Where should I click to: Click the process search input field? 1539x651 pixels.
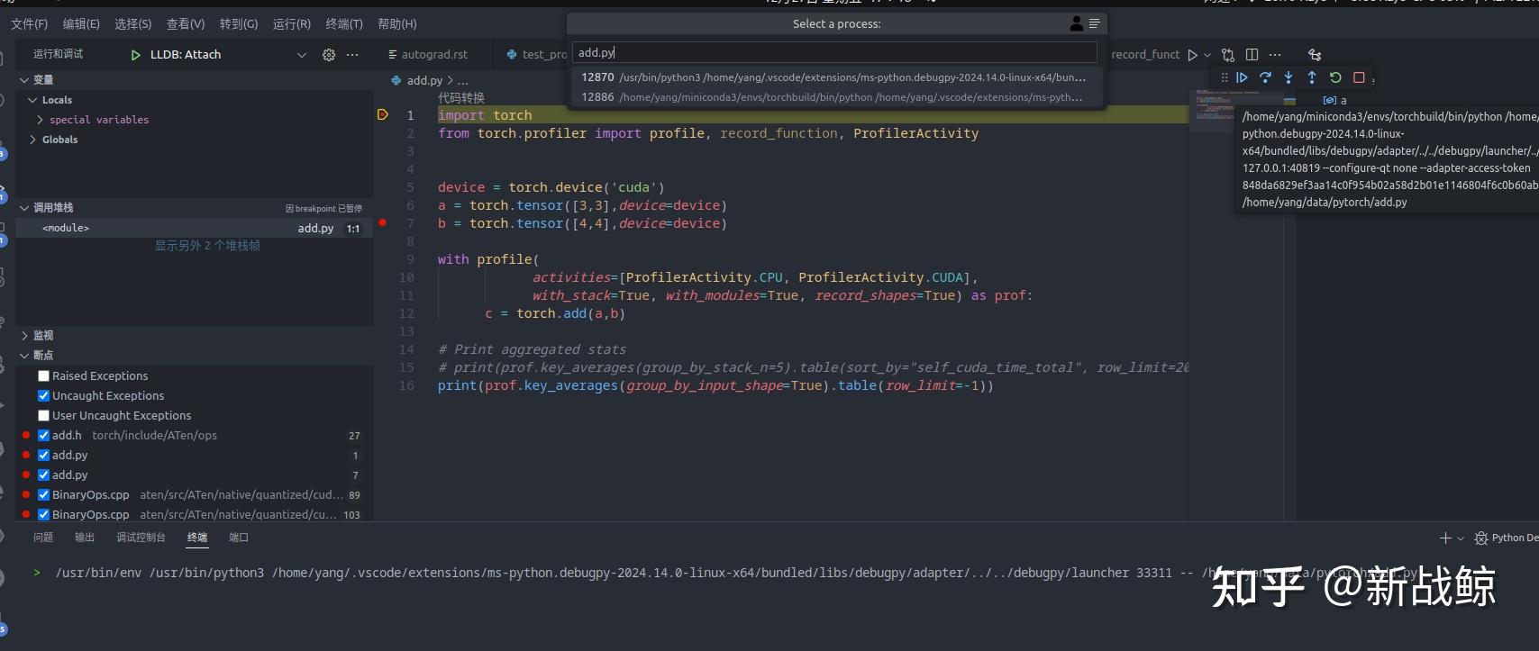pos(835,53)
